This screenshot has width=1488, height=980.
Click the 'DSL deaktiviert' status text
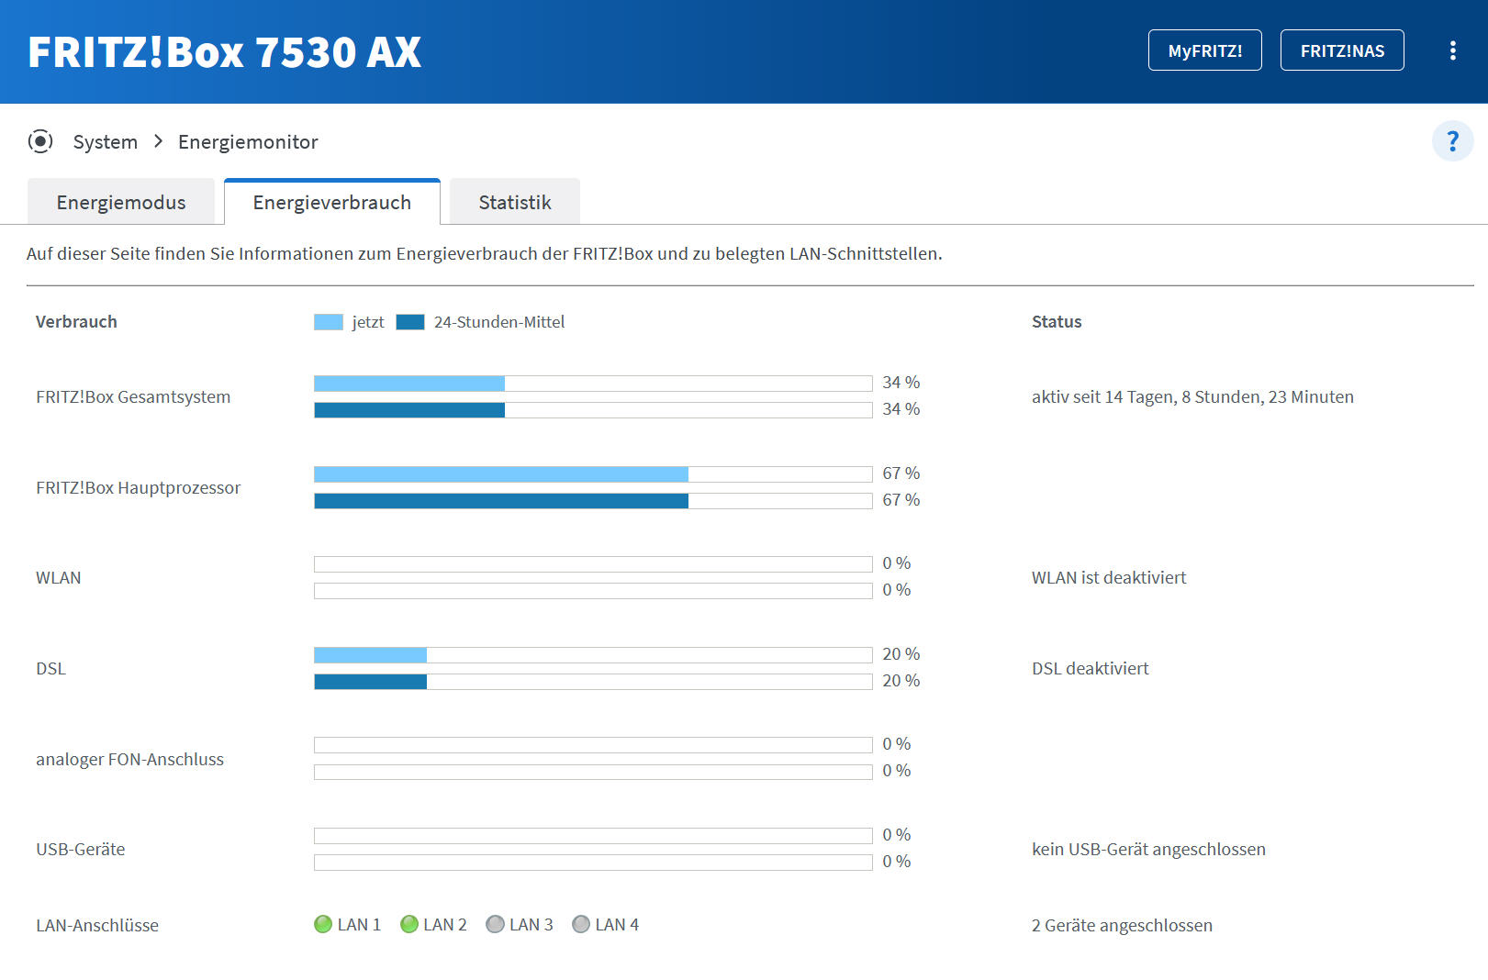pyautogui.click(x=1091, y=668)
